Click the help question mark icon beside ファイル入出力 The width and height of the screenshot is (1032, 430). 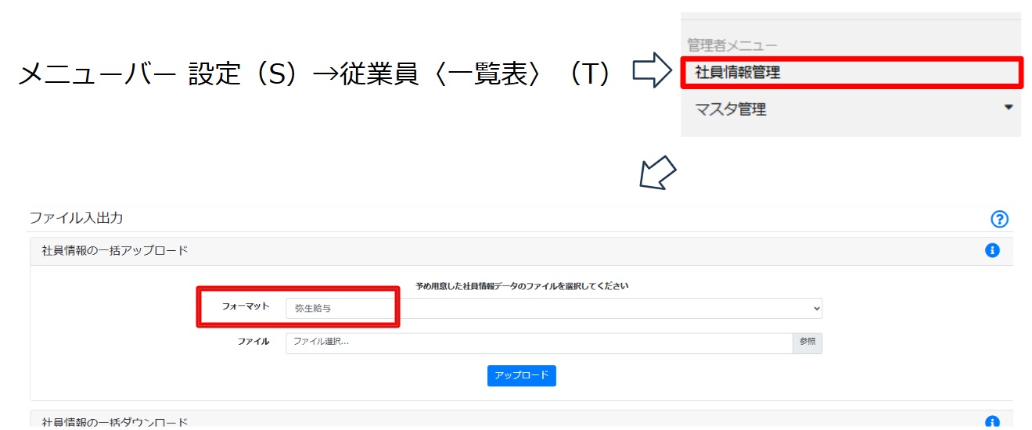point(999,220)
